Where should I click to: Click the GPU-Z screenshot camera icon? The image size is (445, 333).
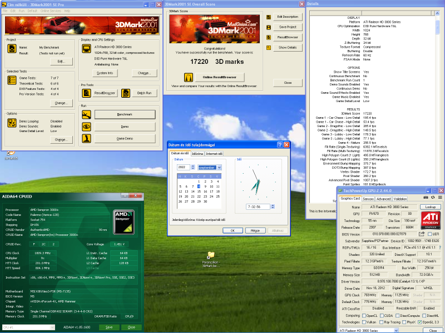point(426,198)
